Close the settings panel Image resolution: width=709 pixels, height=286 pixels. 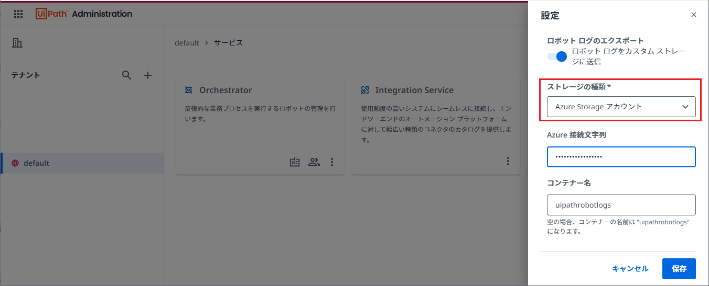coord(694,15)
